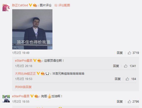142x108 pixels.
Task: Click the verified V badge beside 陈正CatGod
Action: (30, 5)
